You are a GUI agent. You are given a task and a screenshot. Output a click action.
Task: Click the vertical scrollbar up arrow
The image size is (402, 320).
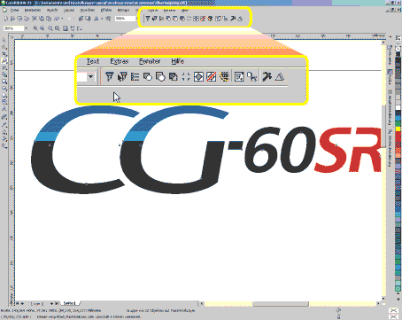(383, 43)
